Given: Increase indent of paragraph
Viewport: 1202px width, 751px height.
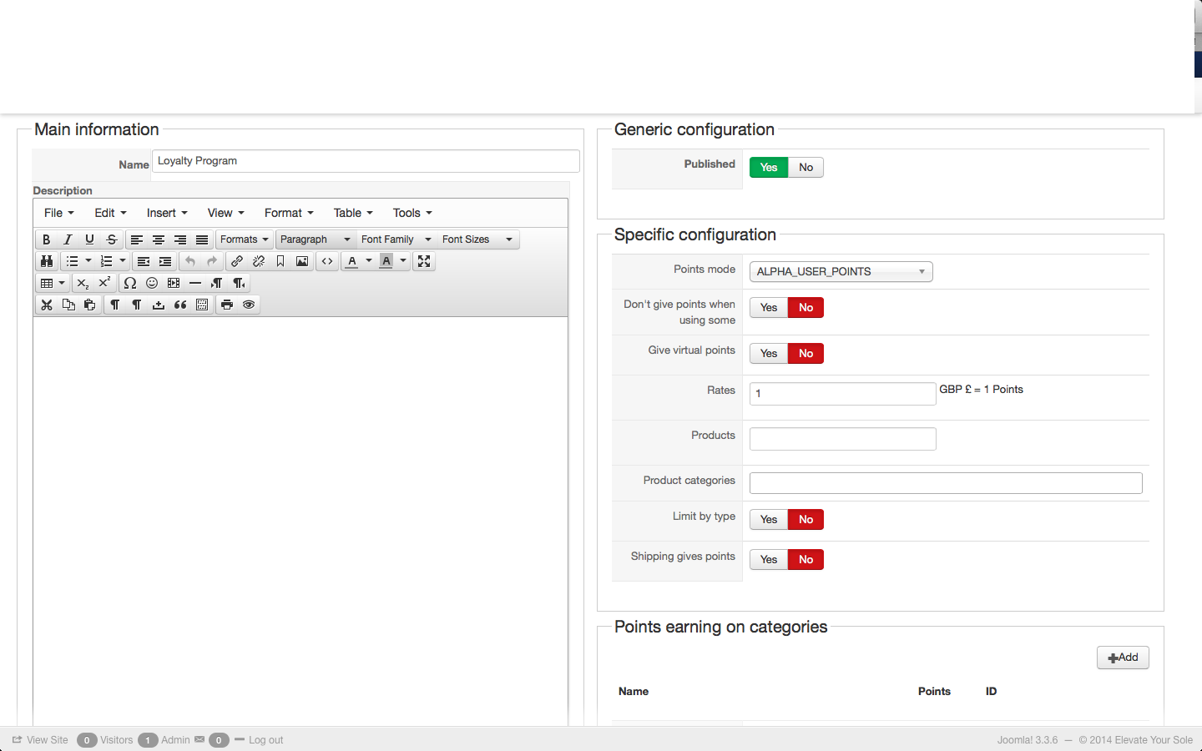Looking at the screenshot, I should point(165,261).
